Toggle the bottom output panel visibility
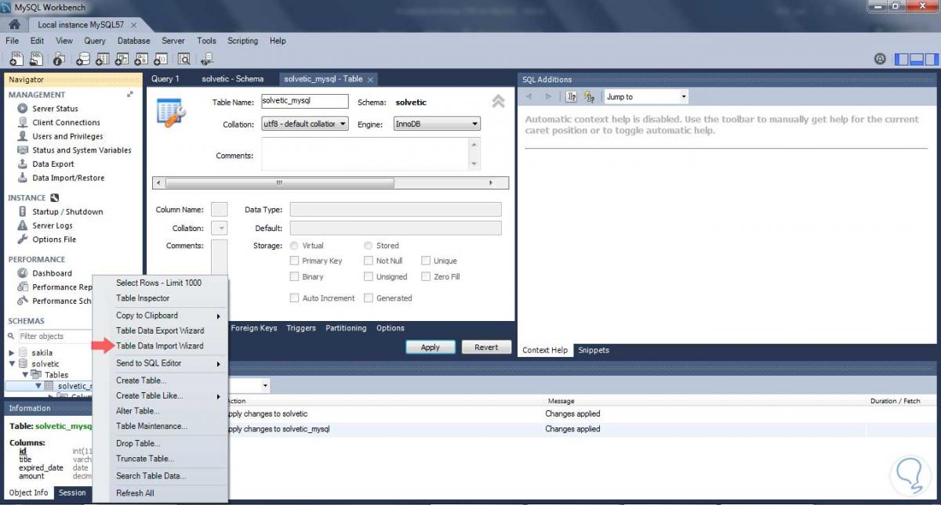 (x=917, y=59)
